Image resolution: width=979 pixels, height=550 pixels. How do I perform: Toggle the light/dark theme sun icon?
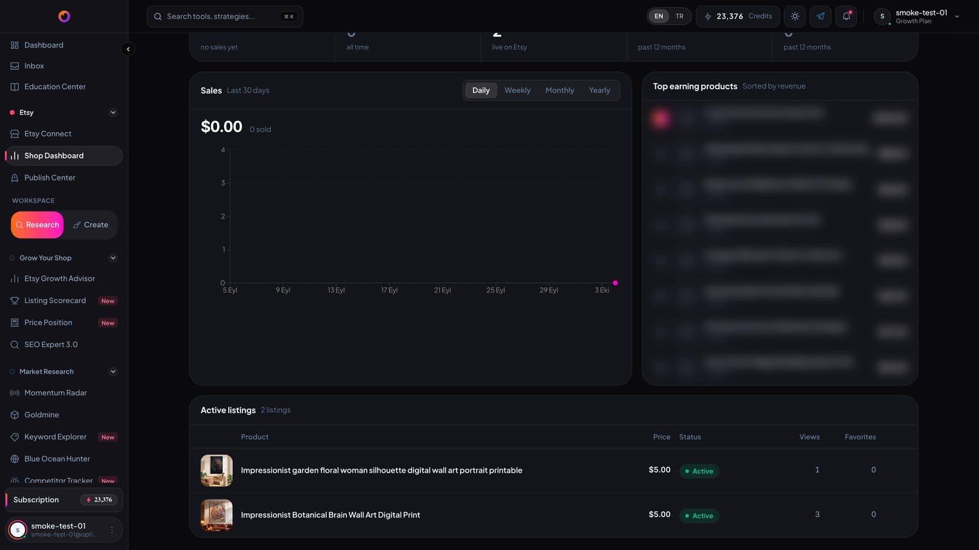coord(795,16)
